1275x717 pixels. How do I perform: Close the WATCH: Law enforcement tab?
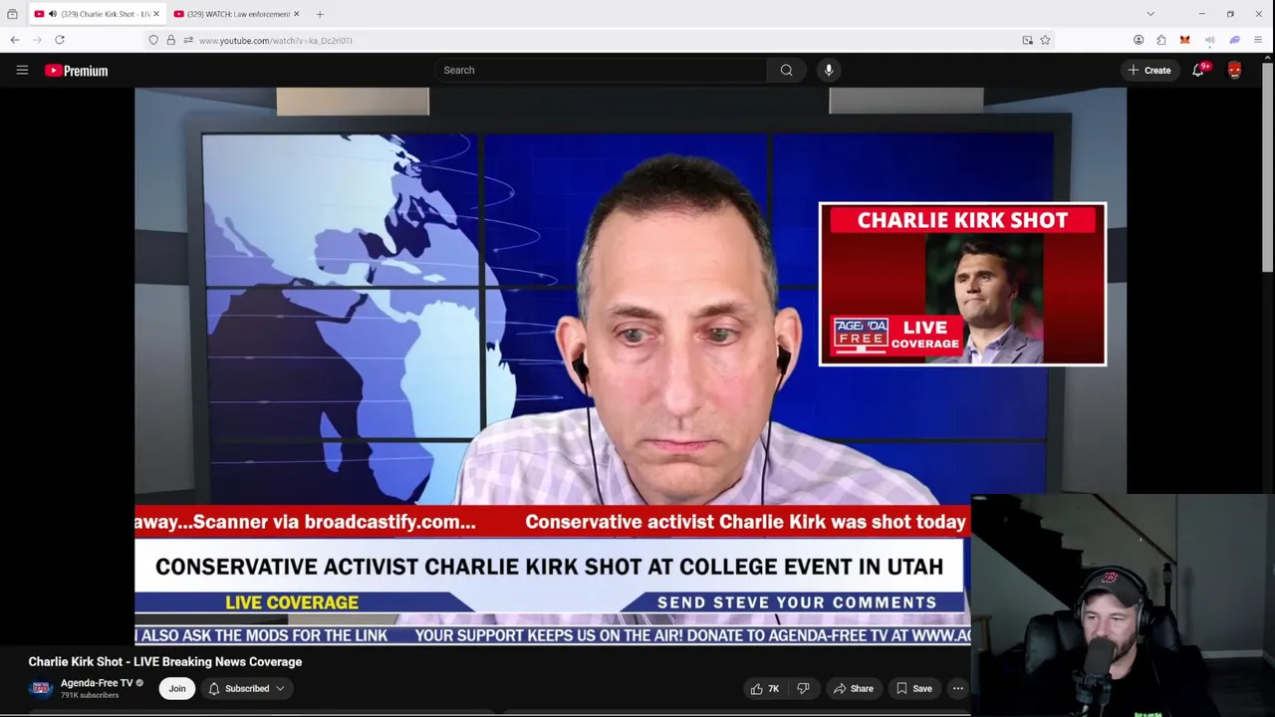click(296, 14)
